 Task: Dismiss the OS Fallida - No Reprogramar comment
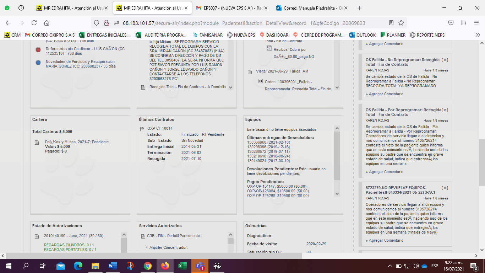click(445, 60)
